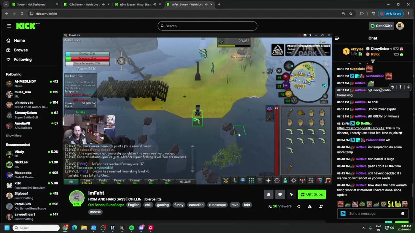The image size is (415, 233).
Task: Open the BotRix discord invite link
Action: pos(361,128)
